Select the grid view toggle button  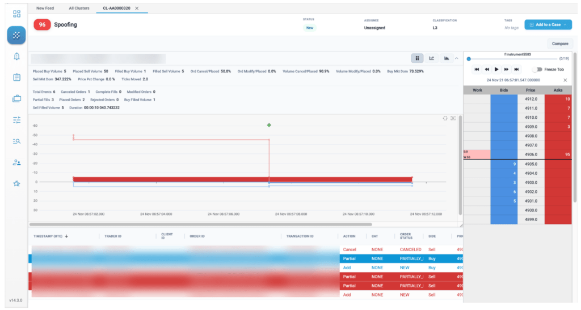[417, 58]
